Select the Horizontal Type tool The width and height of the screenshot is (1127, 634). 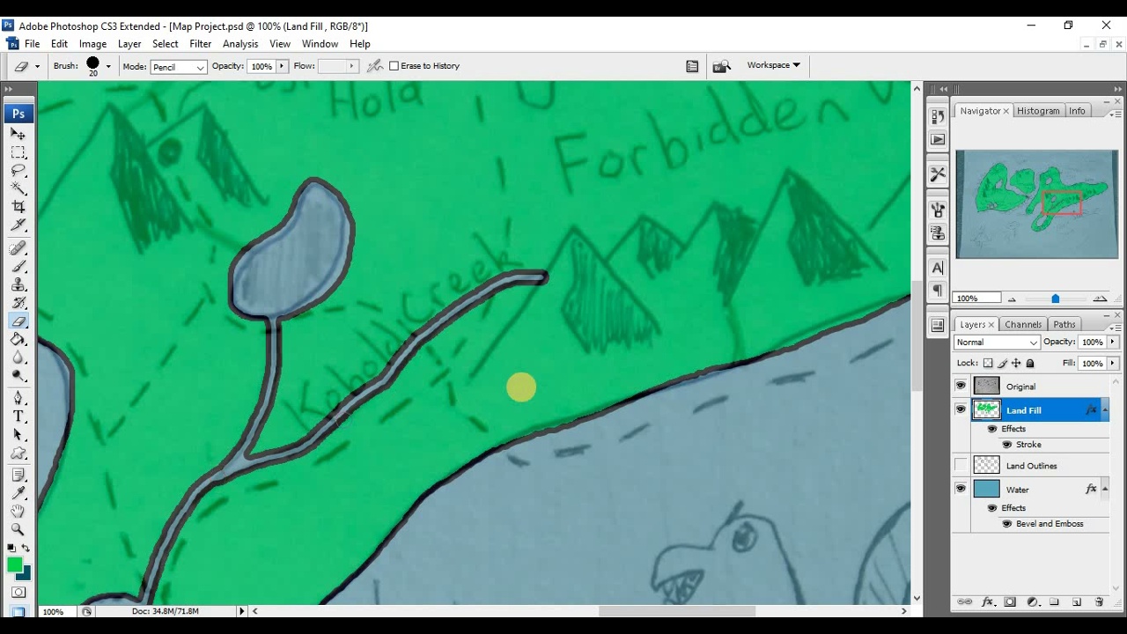18,417
